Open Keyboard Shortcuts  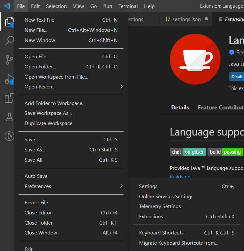pos(187,233)
